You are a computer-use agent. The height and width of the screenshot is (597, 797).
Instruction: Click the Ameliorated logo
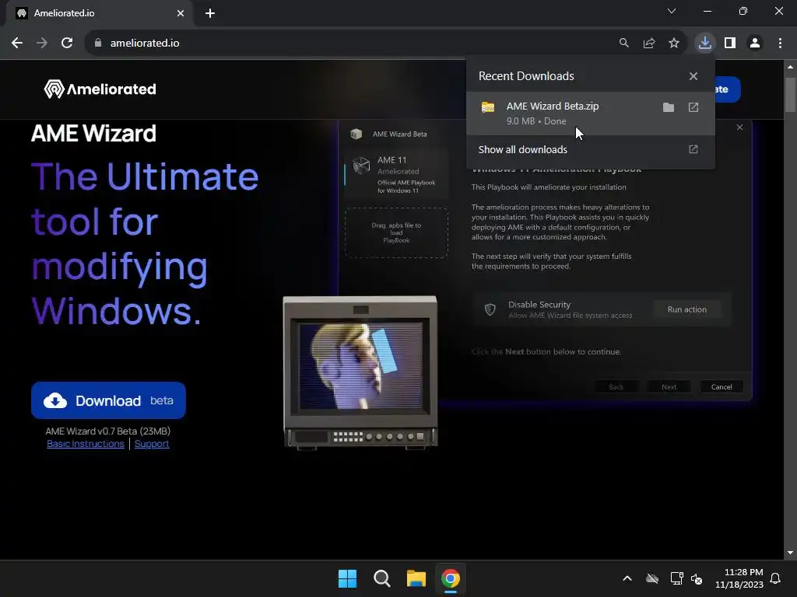100,89
